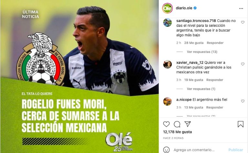
Task: Like xavier_nava_12's comment
Action: click(x=243, y=64)
